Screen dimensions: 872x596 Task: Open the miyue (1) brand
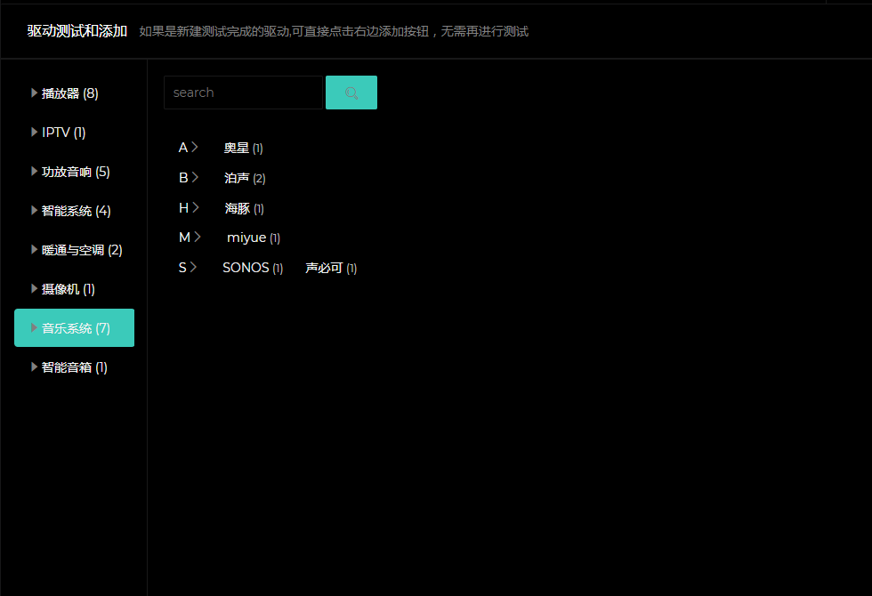[x=253, y=238]
